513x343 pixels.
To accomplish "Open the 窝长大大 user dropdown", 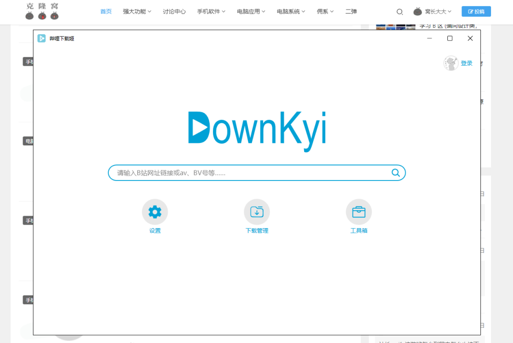I will tap(438, 12).
